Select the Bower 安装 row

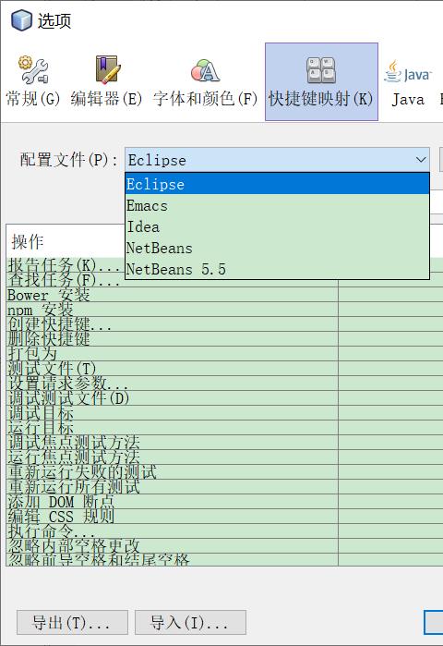click(172, 295)
